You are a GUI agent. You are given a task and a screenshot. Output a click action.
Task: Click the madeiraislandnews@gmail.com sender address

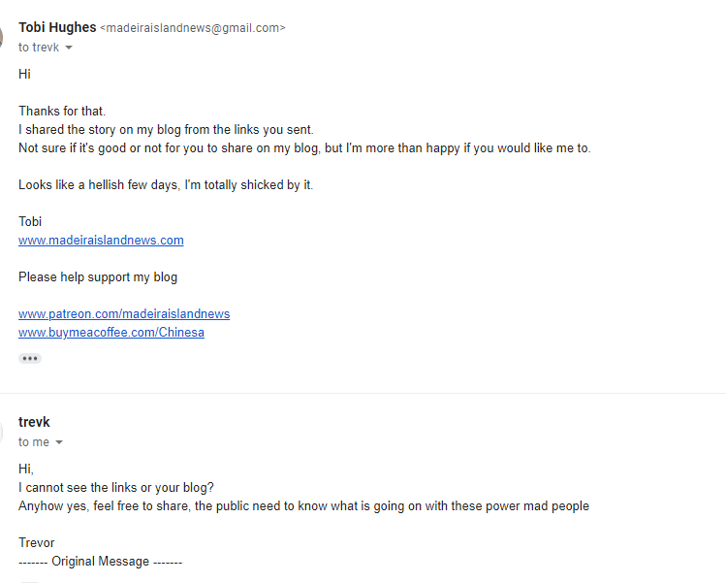click(193, 28)
